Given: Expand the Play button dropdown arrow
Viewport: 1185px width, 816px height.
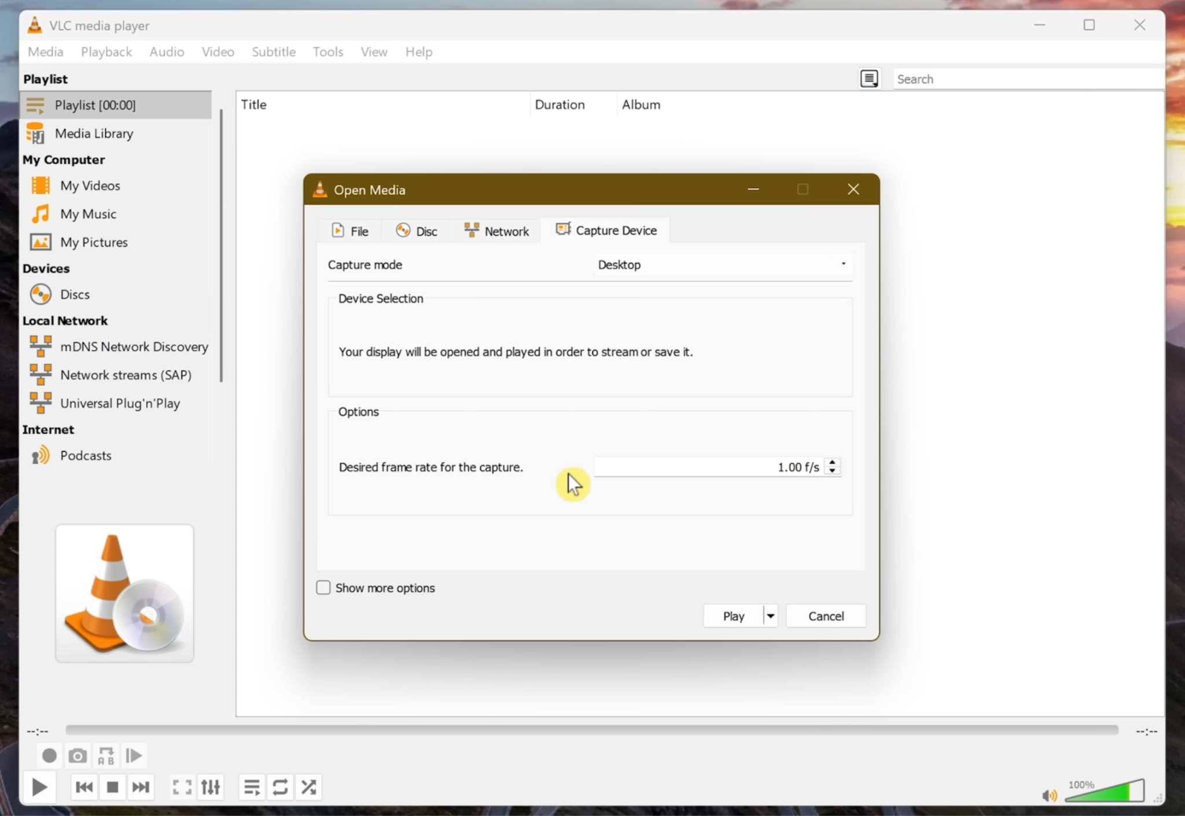Looking at the screenshot, I should coord(770,615).
